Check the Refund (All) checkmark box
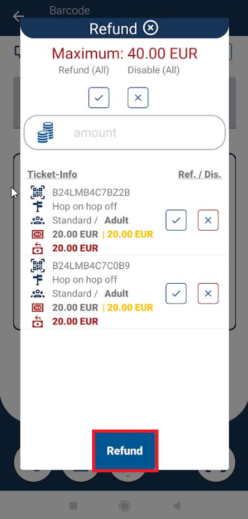The image size is (248, 519). click(x=98, y=98)
